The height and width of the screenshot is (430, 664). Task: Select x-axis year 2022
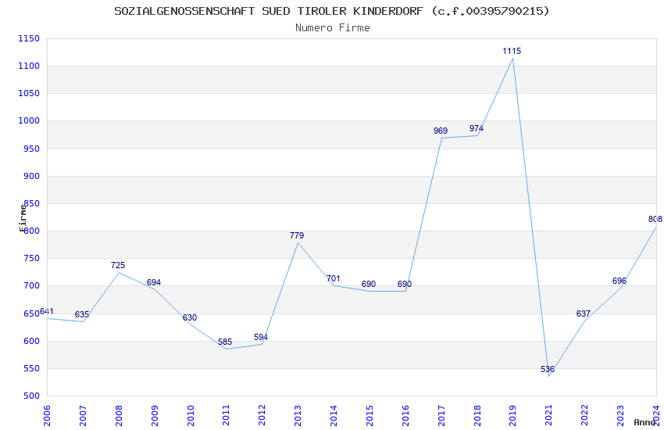coord(585,416)
